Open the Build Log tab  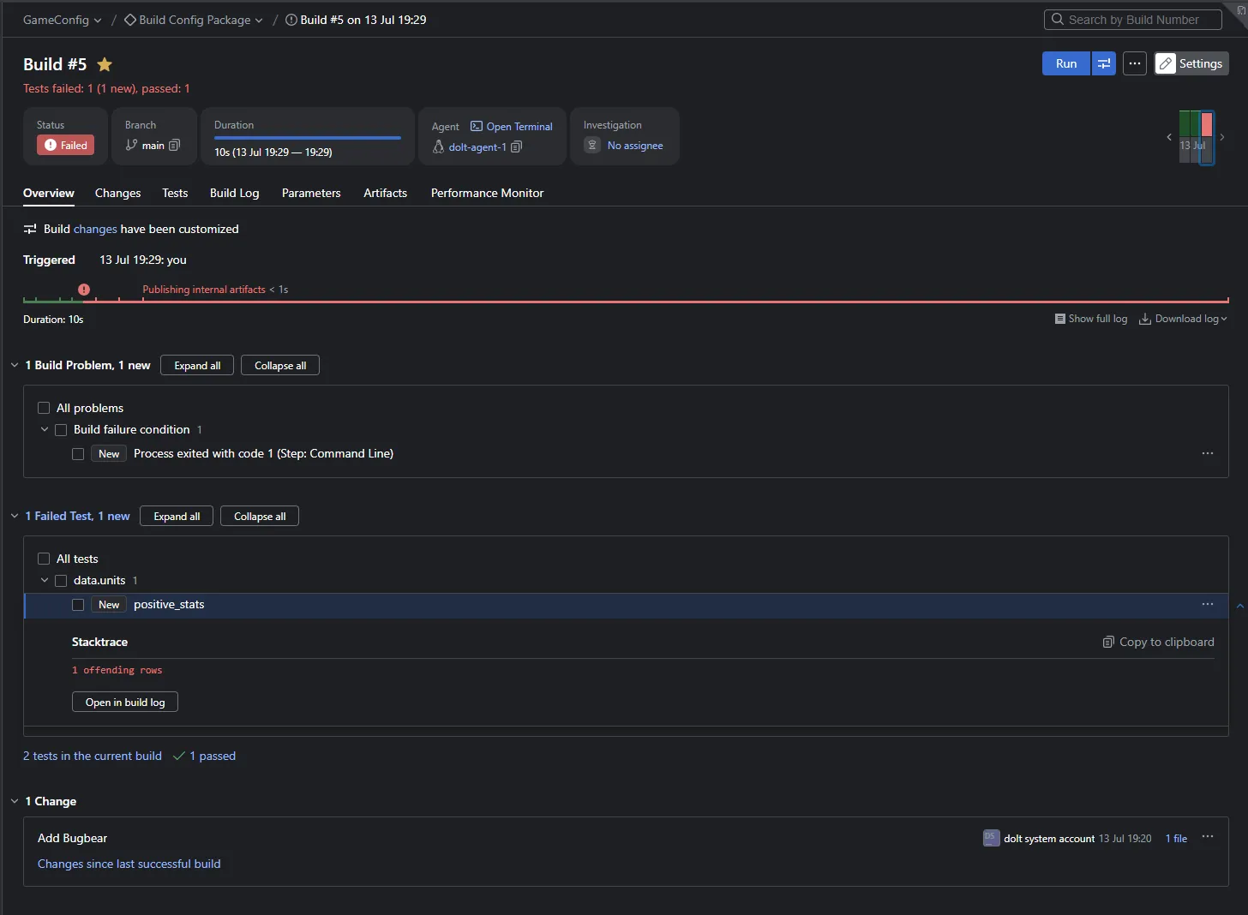(x=234, y=193)
